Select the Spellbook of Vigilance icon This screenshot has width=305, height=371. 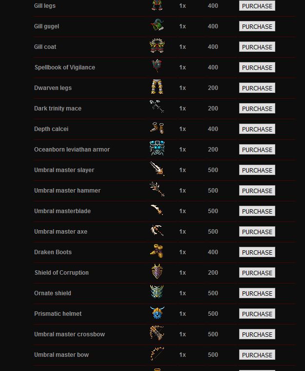tap(157, 66)
